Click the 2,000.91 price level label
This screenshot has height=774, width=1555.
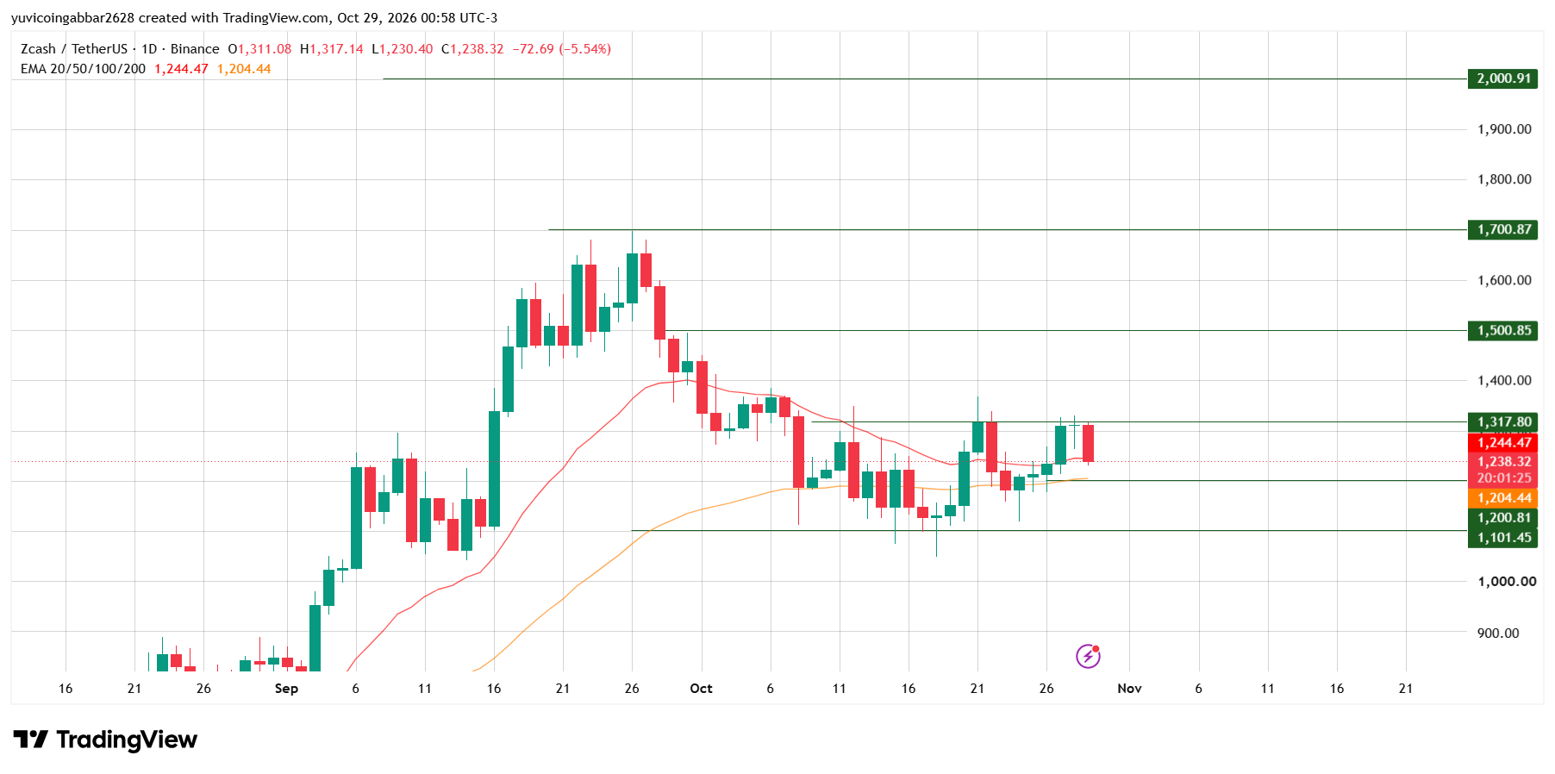pyautogui.click(x=1503, y=78)
